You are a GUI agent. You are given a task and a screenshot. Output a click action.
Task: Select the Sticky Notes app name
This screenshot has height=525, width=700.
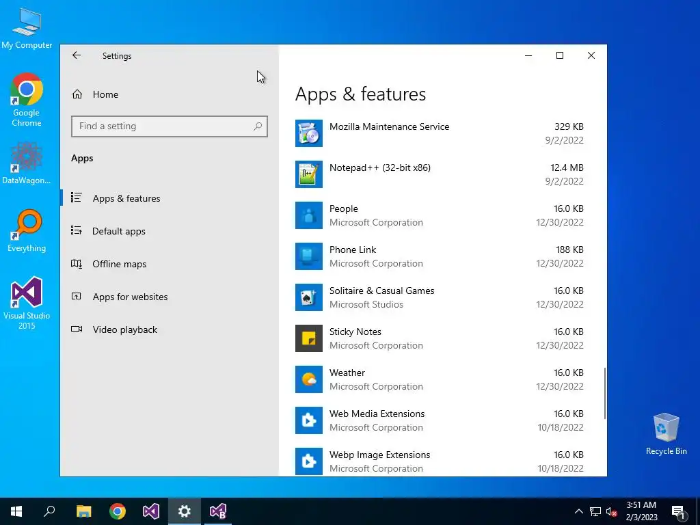click(355, 332)
